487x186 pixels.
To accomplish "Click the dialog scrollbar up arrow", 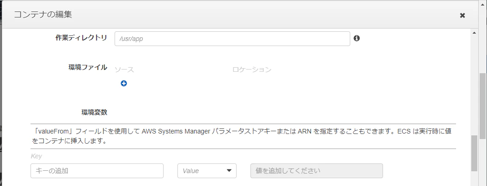I will (x=474, y=33).
